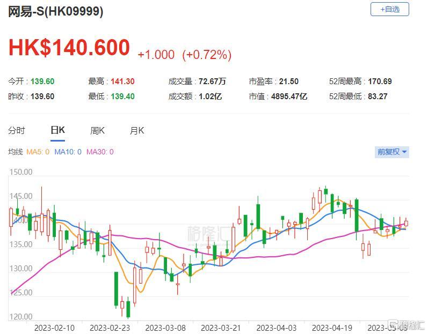The width and height of the screenshot is (428, 334).
Task: Expand the 前复权 adjustment dropdown
Action: 391,152
